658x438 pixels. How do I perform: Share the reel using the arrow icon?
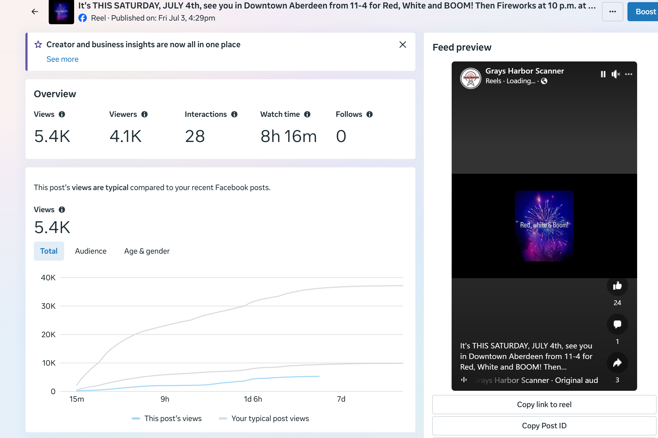617,363
